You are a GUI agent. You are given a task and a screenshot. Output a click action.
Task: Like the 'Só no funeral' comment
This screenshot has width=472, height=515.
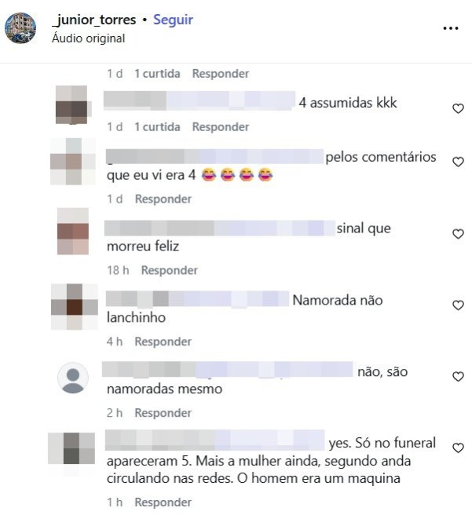(x=458, y=448)
